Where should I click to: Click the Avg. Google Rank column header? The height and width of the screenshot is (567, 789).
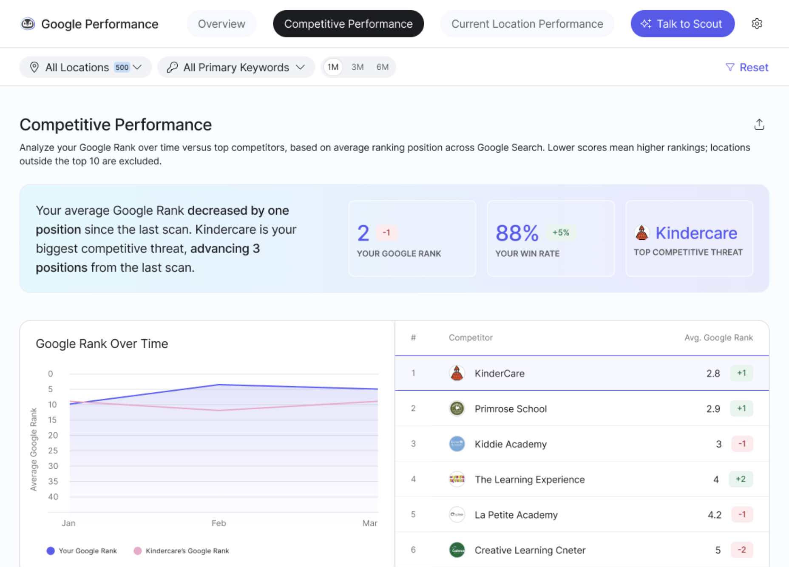[x=718, y=337]
